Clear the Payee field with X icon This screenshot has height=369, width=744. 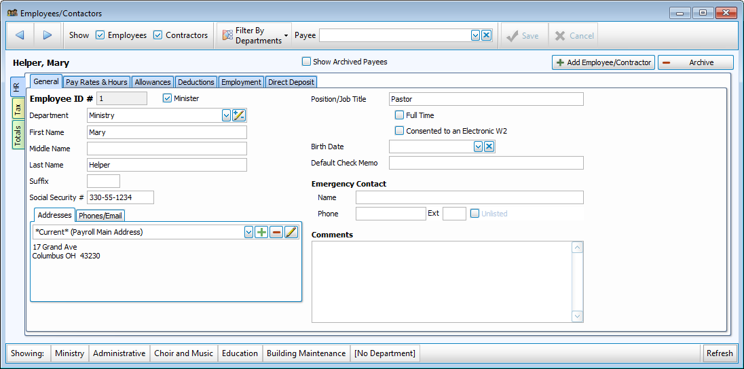(x=487, y=35)
